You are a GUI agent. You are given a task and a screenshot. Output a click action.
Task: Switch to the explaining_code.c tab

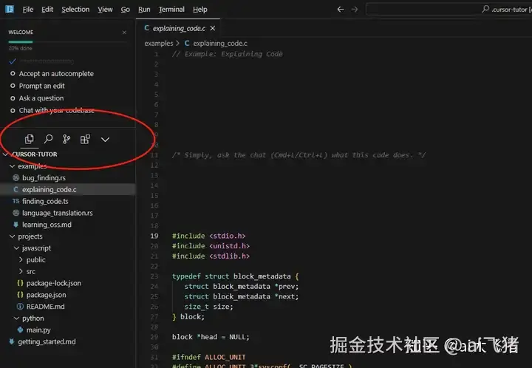coord(179,28)
